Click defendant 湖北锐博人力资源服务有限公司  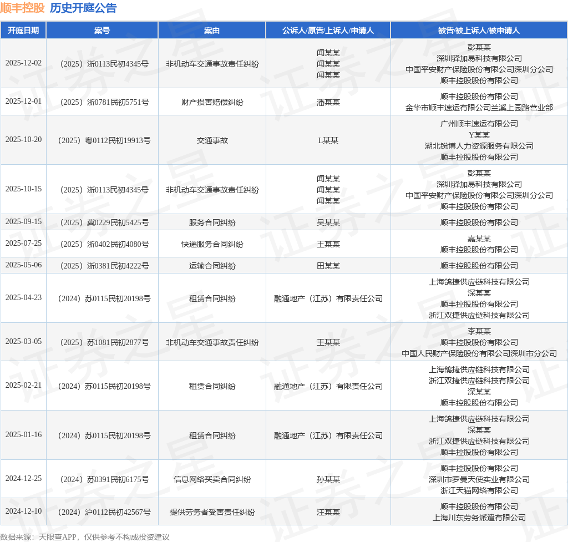tap(479, 146)
